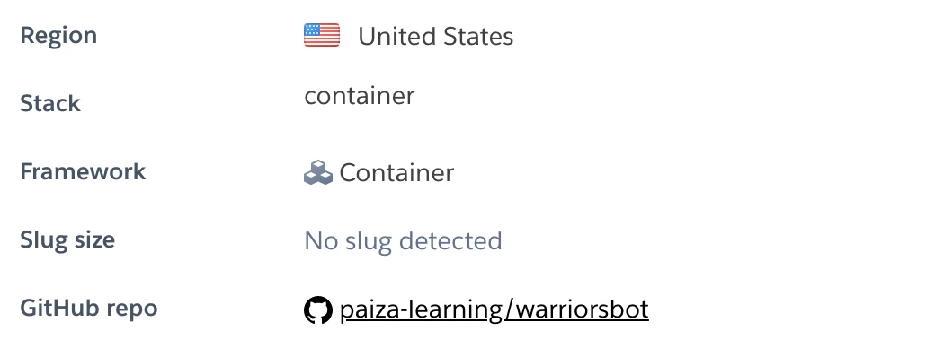Click the word States in region value
926x348 pixels.
click(x=478, y=37)
